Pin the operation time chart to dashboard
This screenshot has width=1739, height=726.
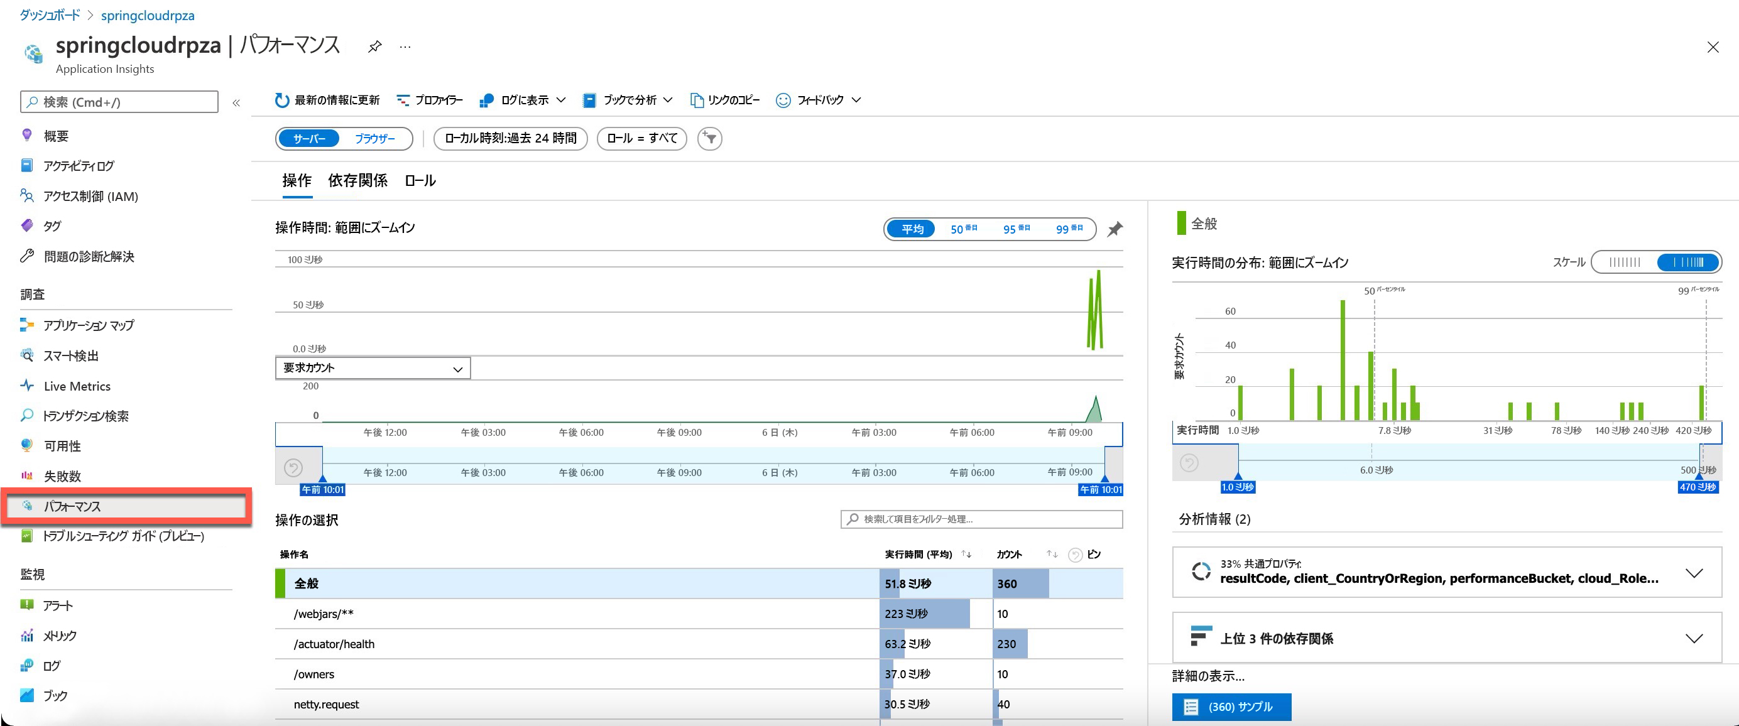(x=1115, y=229)
